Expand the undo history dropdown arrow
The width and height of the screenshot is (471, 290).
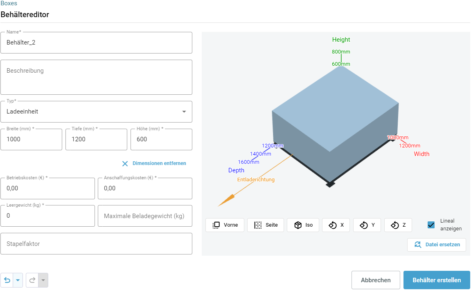(18, 280)
